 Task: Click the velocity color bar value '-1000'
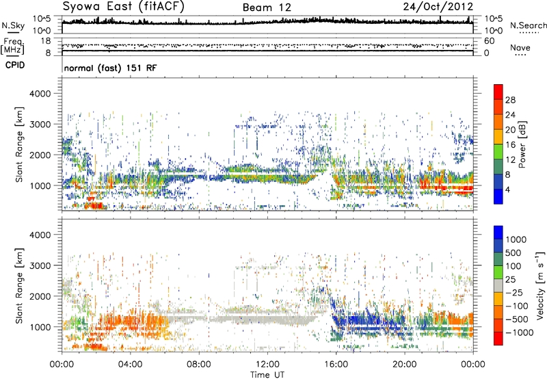click(520, 332)
